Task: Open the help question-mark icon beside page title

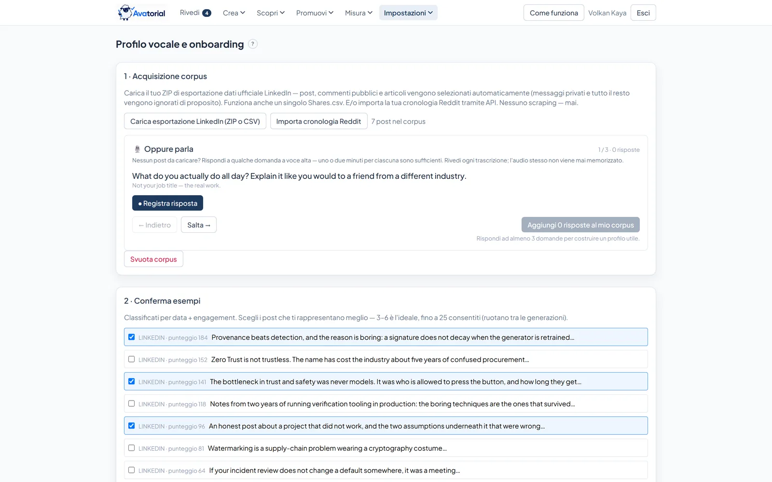Action: coord(253,44)
